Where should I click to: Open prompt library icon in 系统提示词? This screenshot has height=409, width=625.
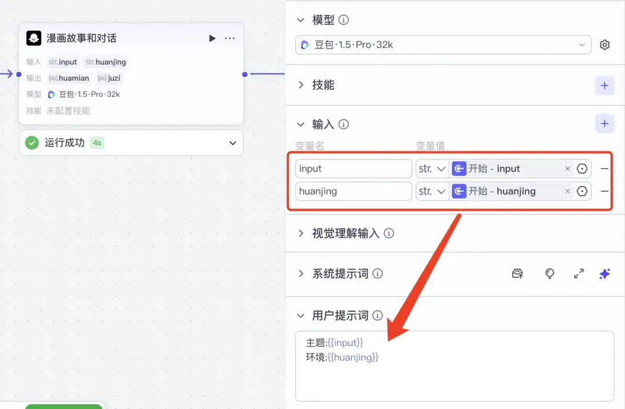coord(517,274)
